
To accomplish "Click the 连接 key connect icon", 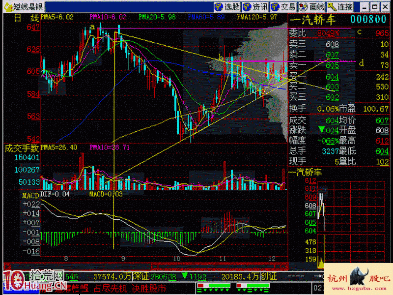I will [x=340, y=6].
